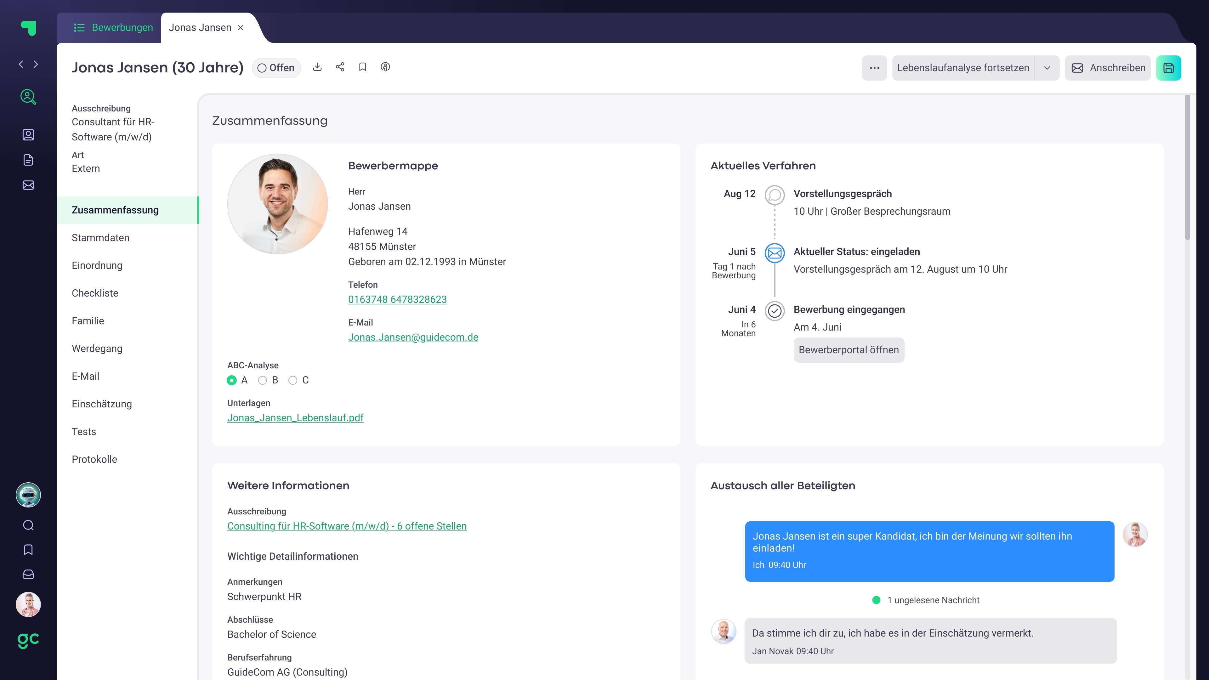The image size is (1209, 680).
Task: Click the green save disk icon
Action: point(1168,68)
